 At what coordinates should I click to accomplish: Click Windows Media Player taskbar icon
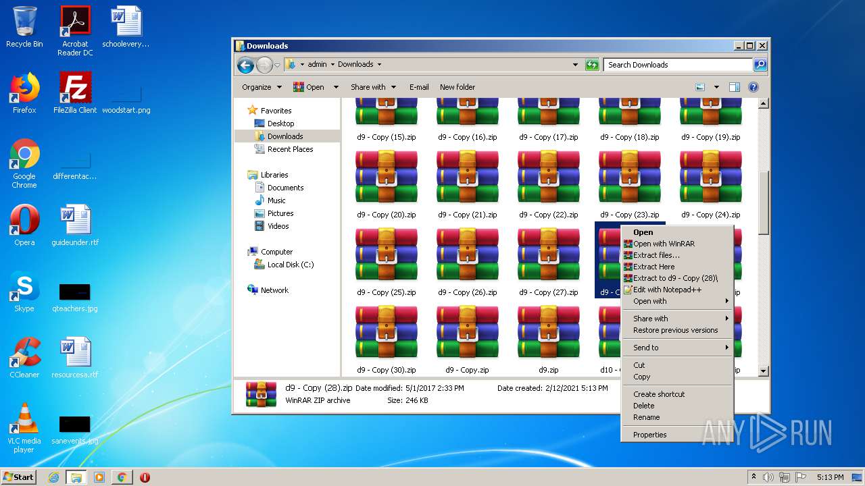(x=99, y=477)
